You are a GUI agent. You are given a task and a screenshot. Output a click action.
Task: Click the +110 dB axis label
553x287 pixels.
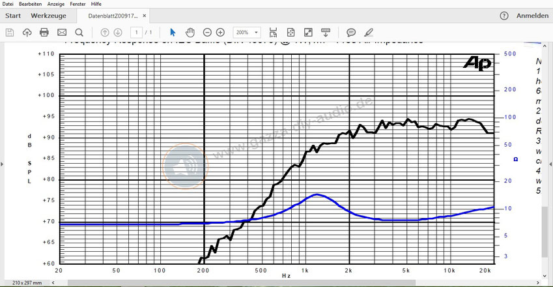point(46,54)
